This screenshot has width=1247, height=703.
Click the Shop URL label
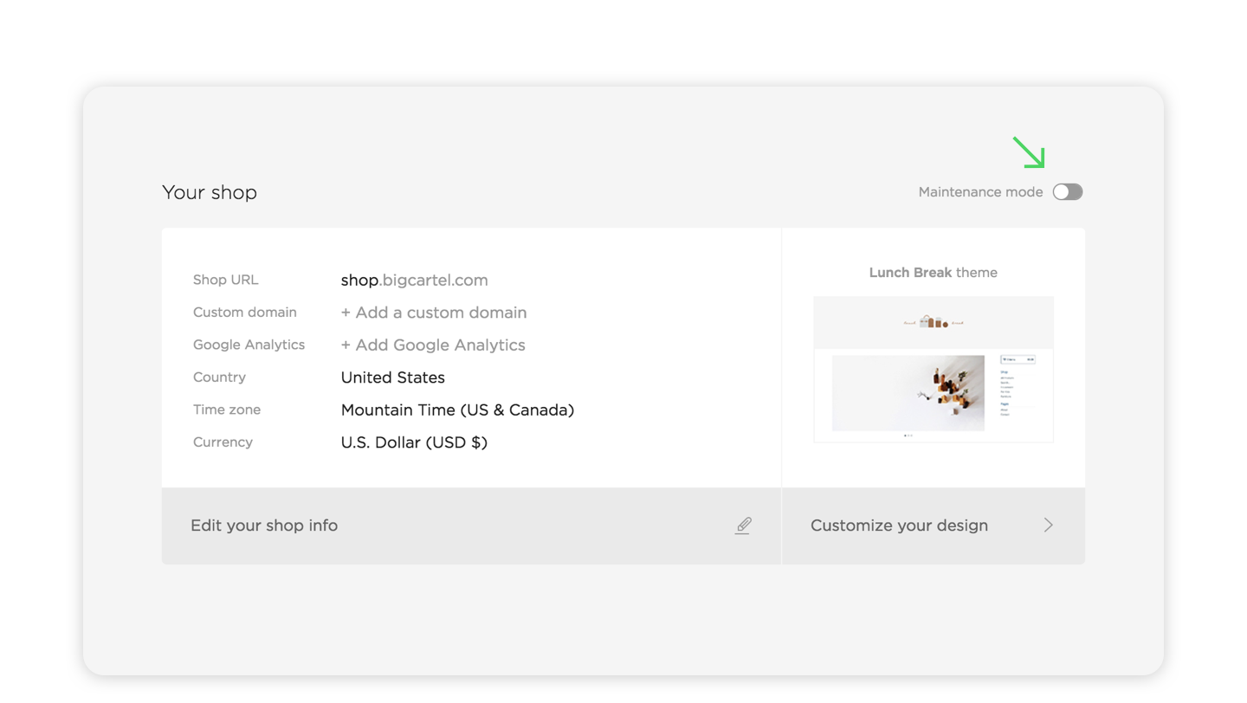226,280
